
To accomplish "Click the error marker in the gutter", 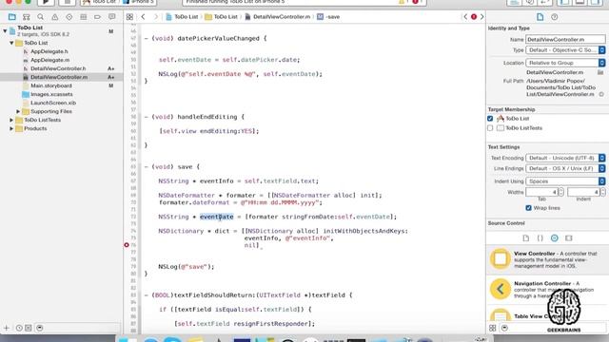I will (127, 245).
